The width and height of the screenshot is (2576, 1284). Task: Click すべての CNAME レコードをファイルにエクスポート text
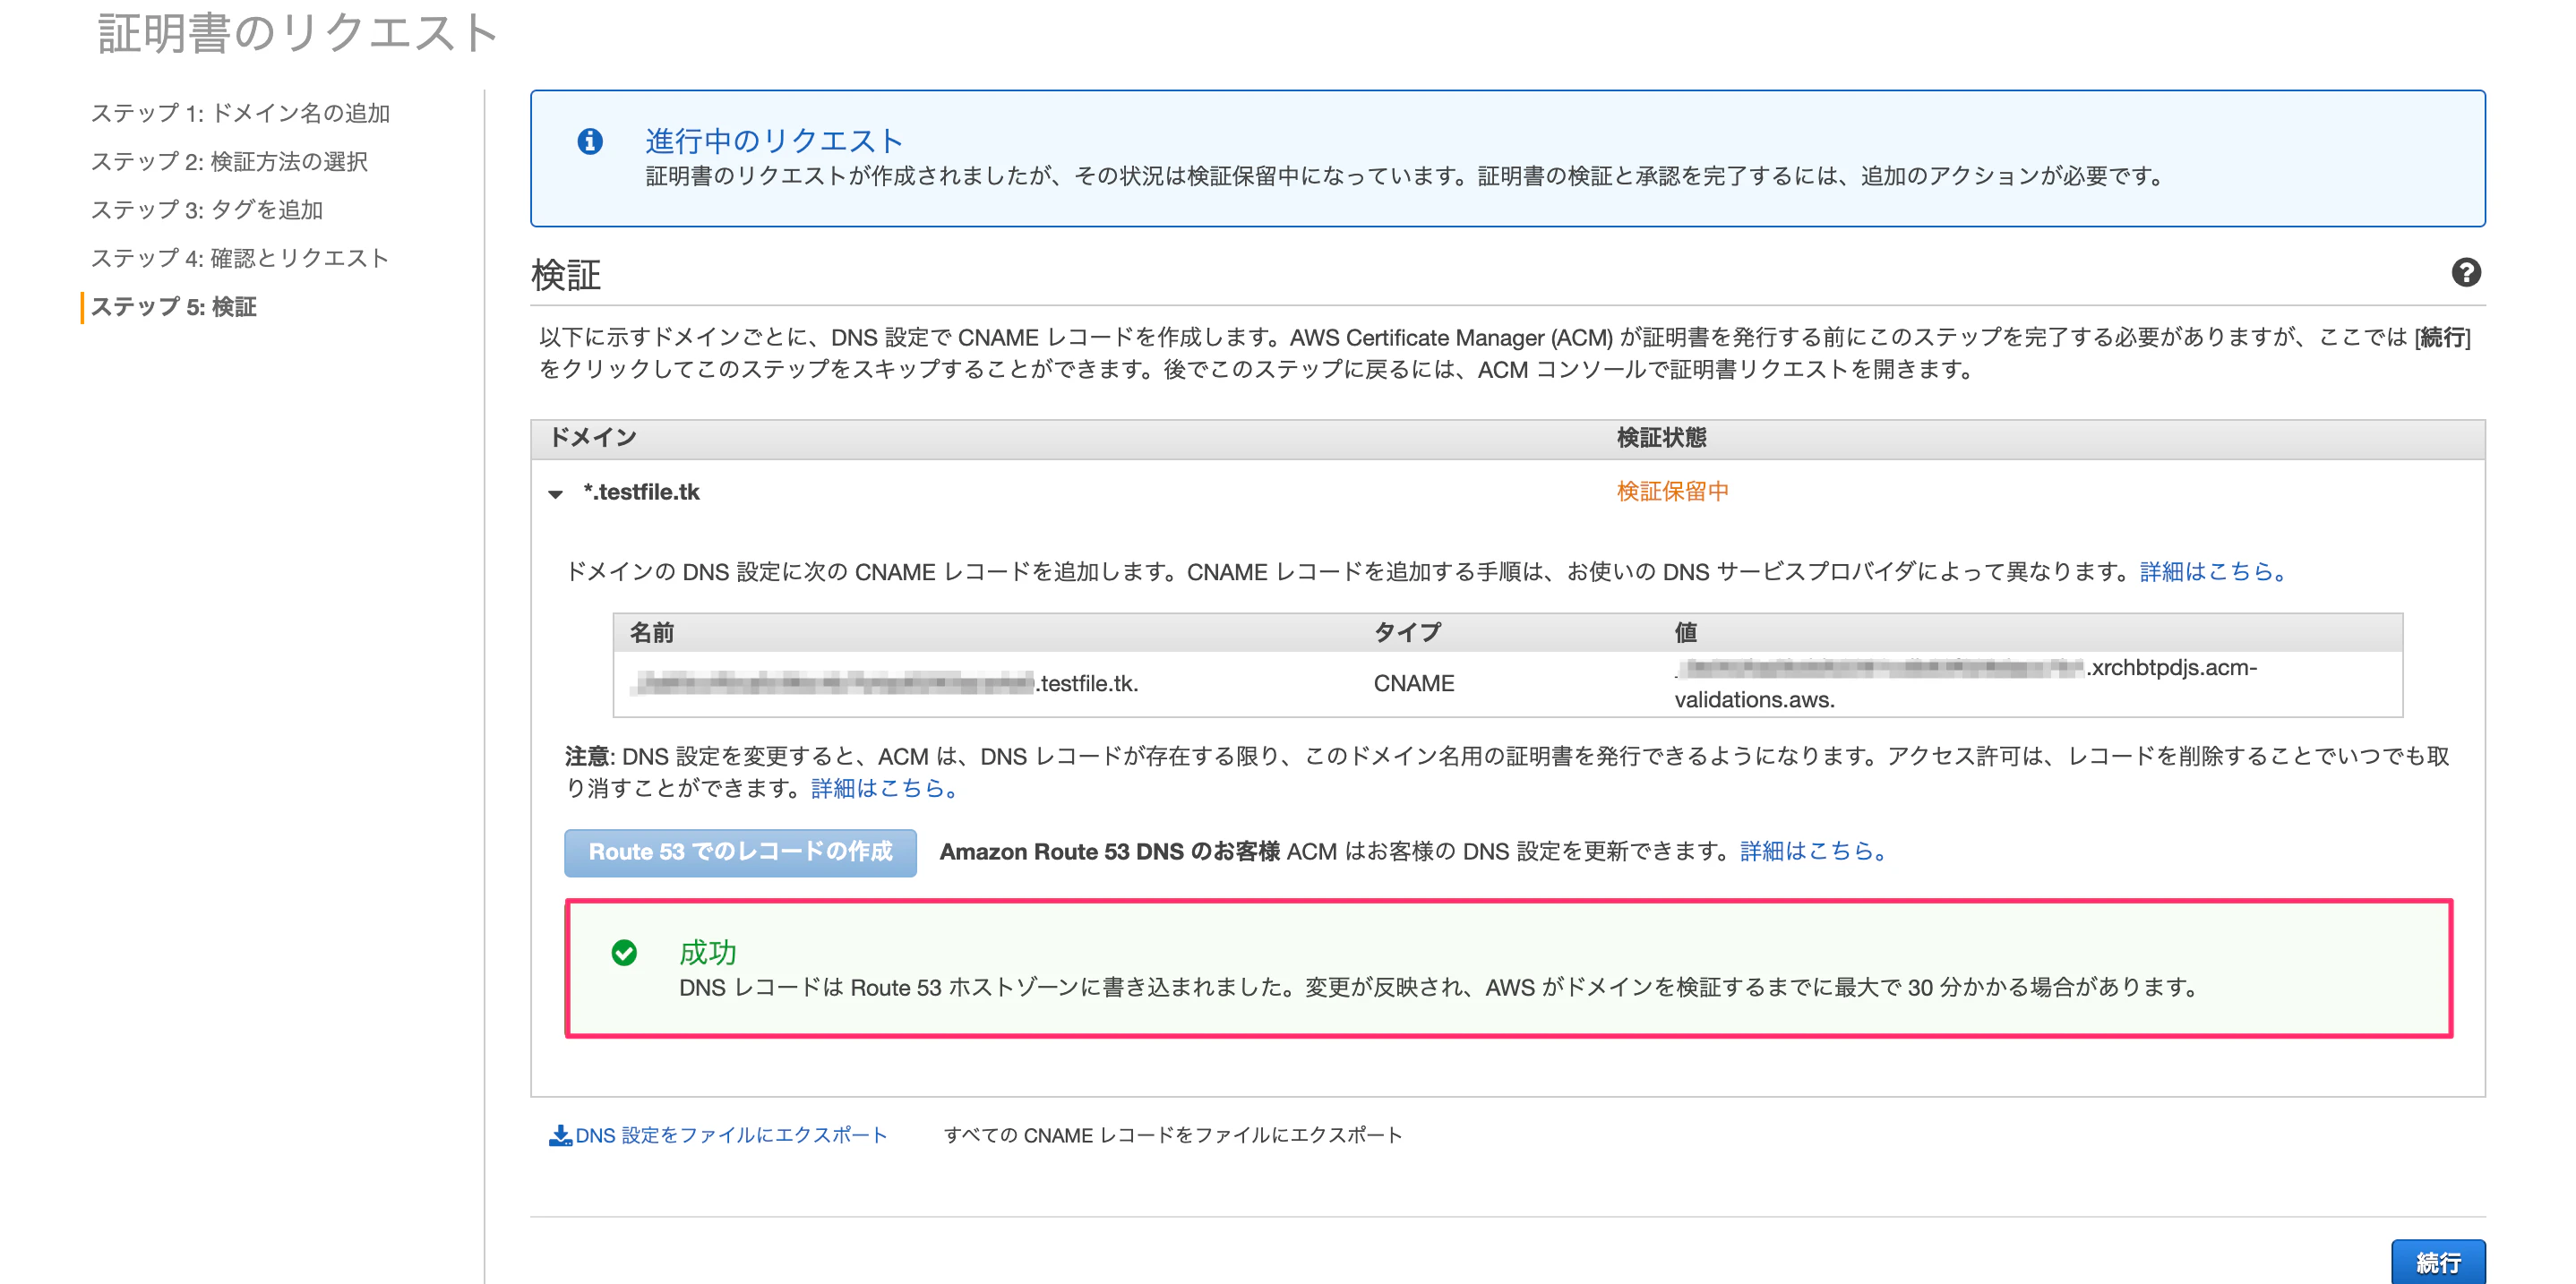1173,1135
